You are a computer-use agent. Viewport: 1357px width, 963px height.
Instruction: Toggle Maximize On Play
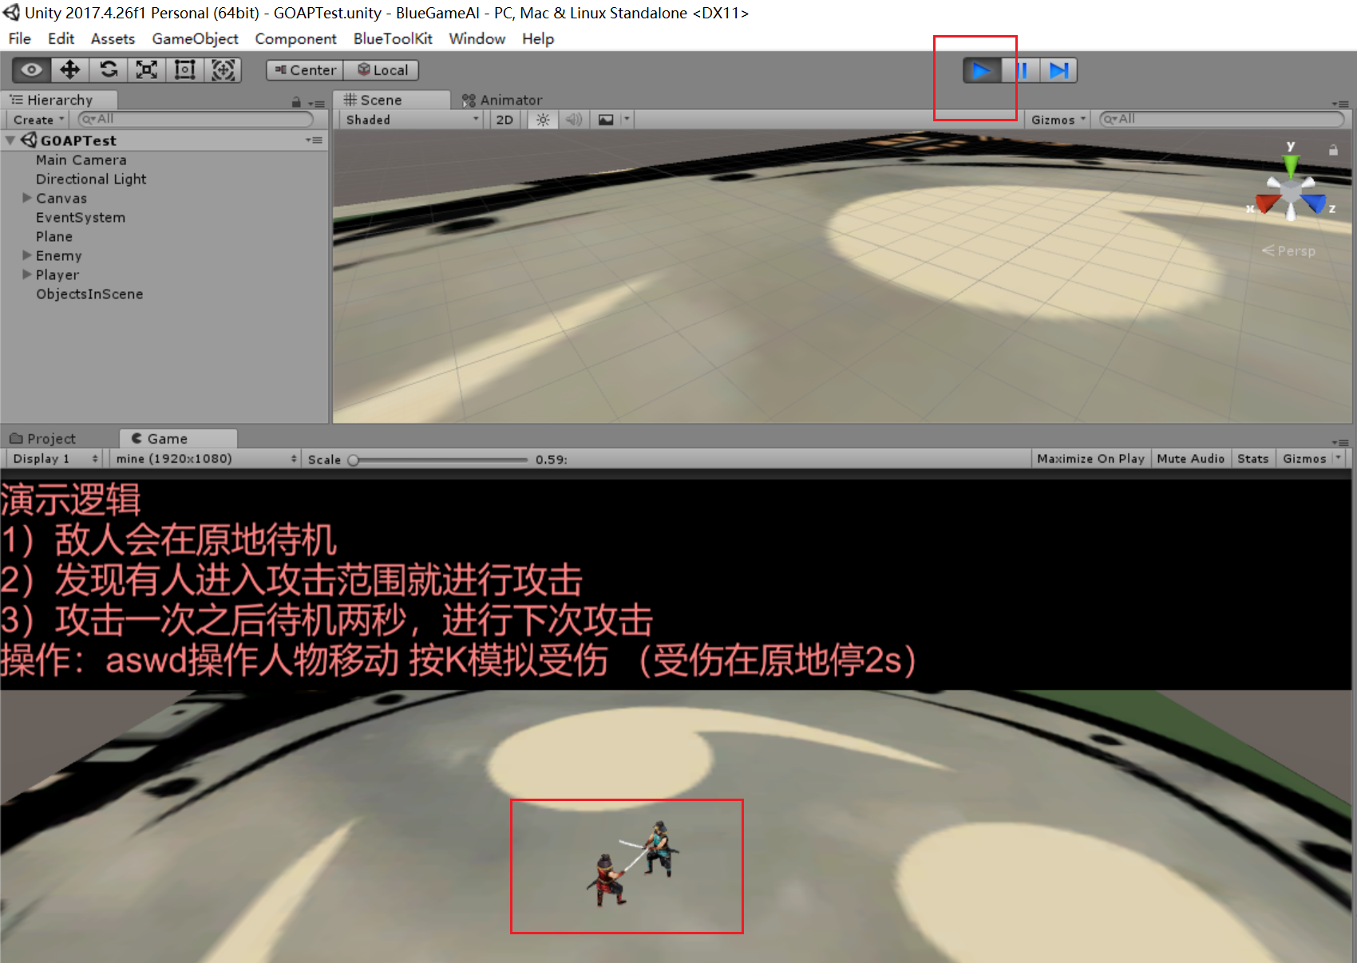click(x=1090, y=459)
